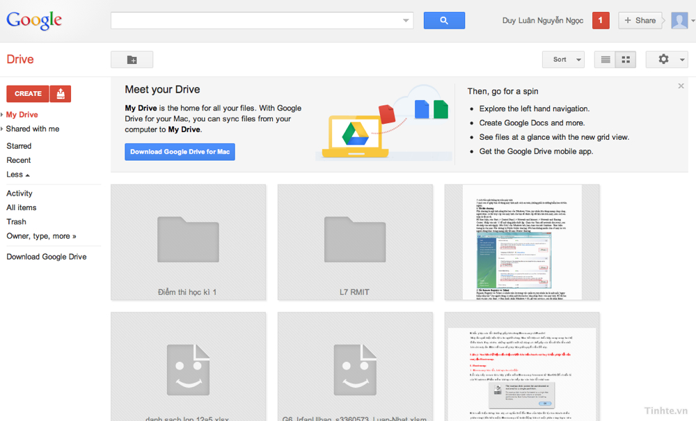This screenshot has height=421, width=696.
Task: Select My Drive in sidebar
Action: click(22, 114)
